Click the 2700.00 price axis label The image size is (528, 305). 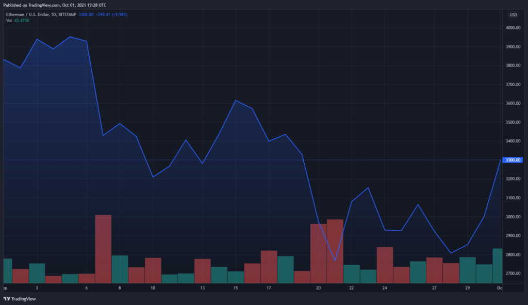tap(513, 274)
